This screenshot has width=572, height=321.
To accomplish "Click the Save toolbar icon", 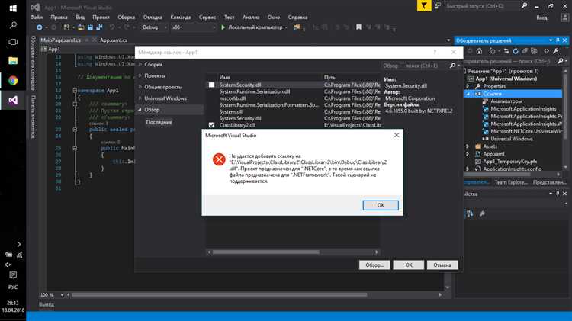I will [x=90, y=27].
